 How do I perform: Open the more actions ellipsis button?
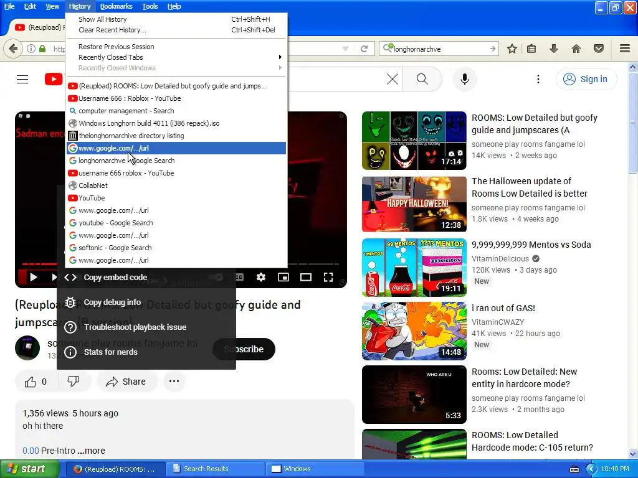coord(174,382)
